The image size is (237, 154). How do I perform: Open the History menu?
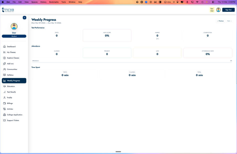click(x=43, y=2)
